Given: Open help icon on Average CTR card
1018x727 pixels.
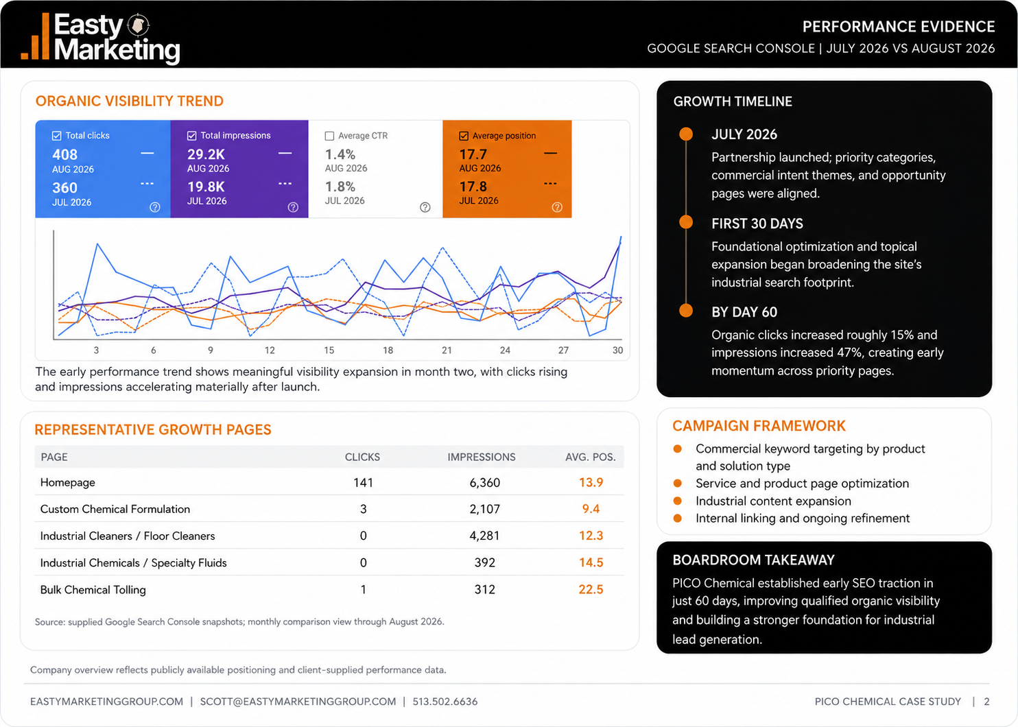Looking at the screenshot, I should pyautogui.click(x=425, y=207).
